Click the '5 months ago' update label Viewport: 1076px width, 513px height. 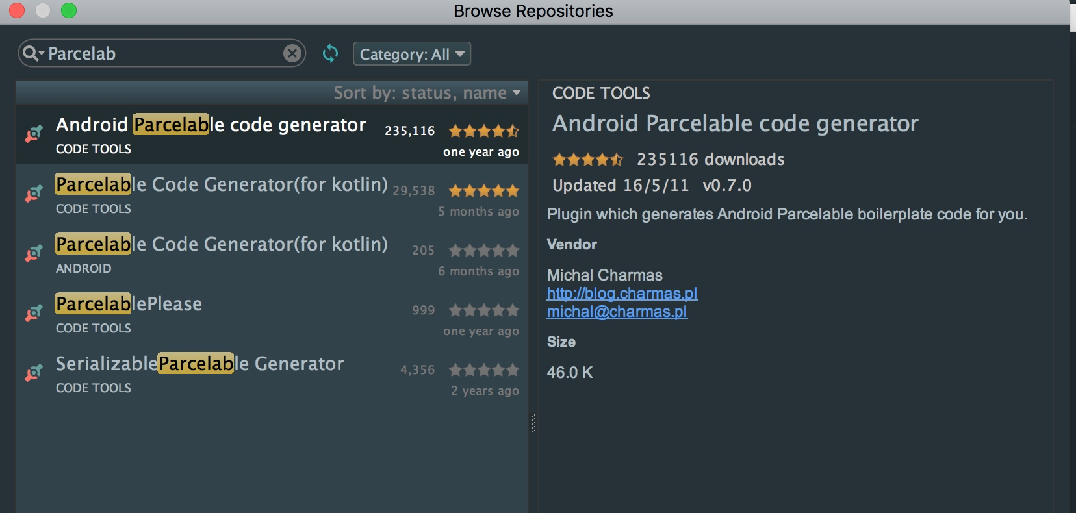click(479, 212)
